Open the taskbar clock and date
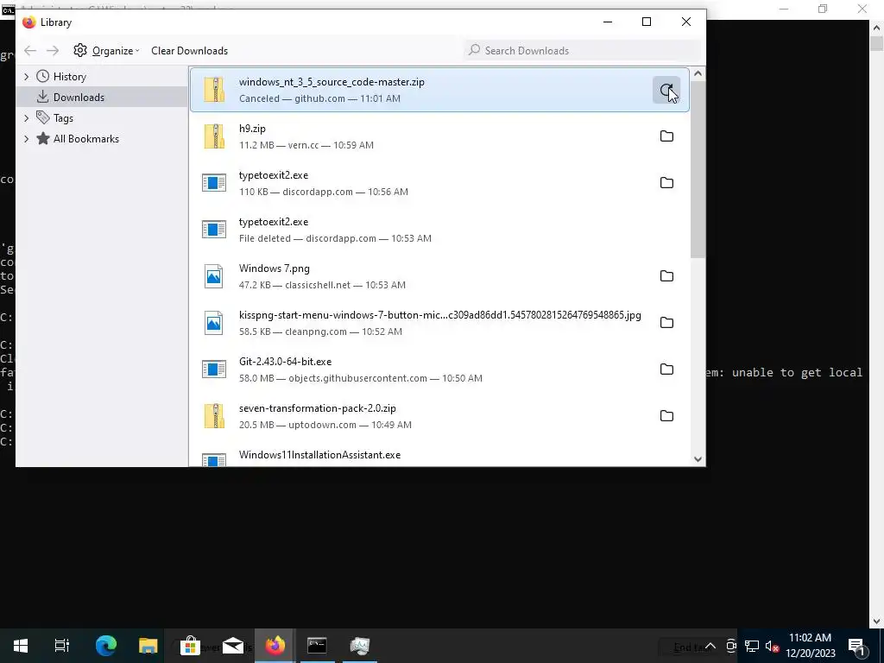 [810, 646]
